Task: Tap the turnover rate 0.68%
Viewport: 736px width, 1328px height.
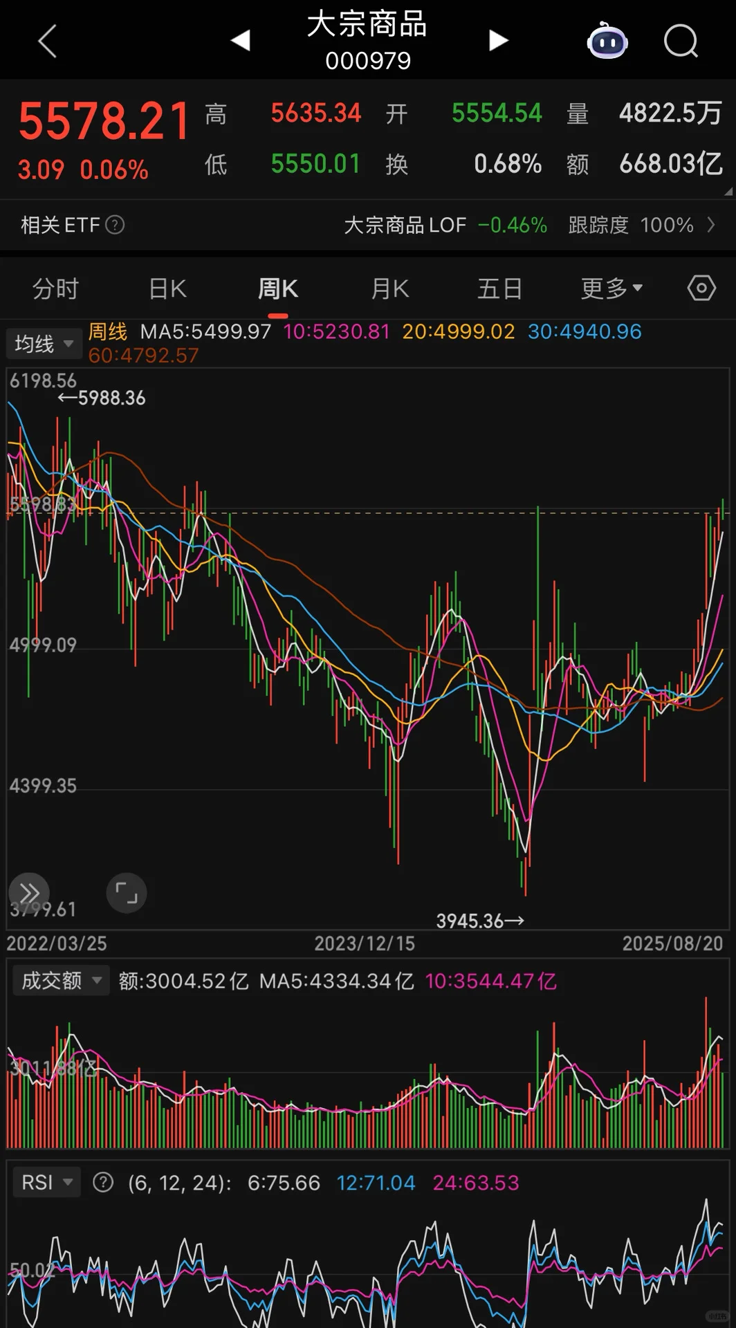Action: tap(508, 164)
